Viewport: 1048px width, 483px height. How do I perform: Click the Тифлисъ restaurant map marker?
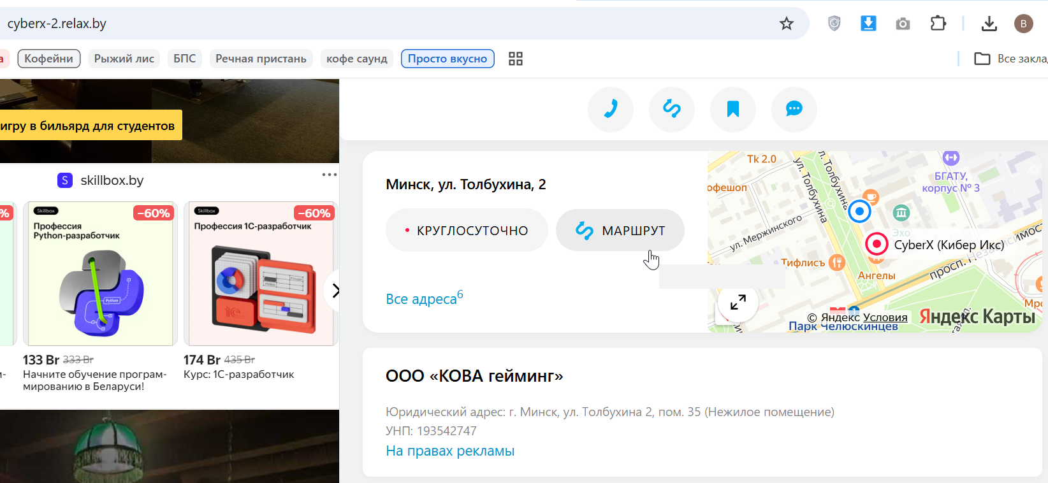[x=837, y=262]
